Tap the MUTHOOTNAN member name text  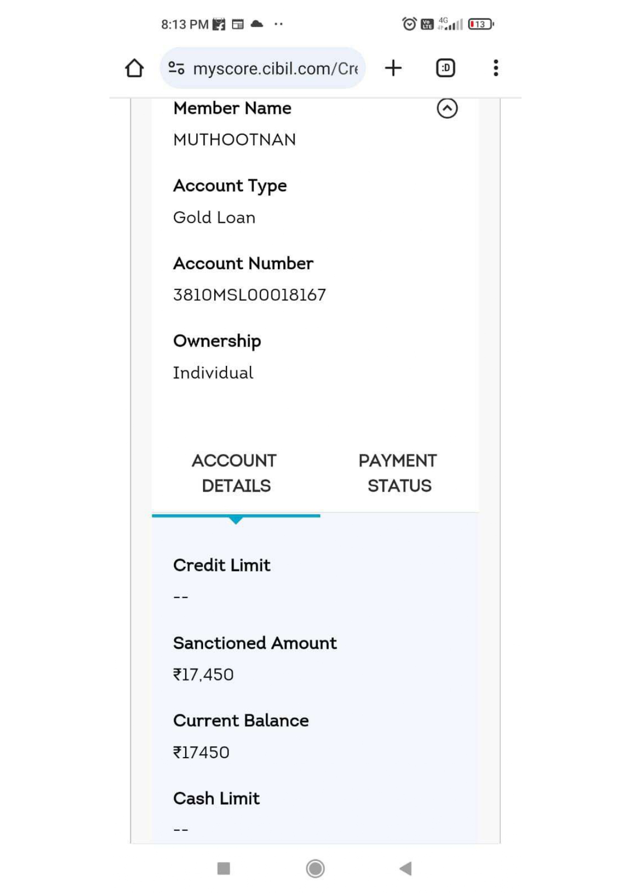coord(234,140)
